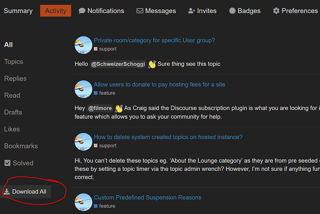Viewport: 320px width, 214px height.
Task: Go to the Invites tab
Action: point(202,11)
